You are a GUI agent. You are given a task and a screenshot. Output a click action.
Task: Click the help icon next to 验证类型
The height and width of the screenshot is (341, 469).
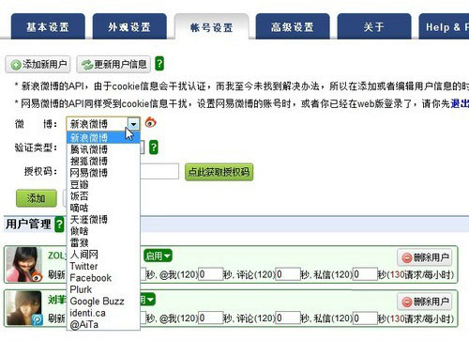(x=154, y=147)
